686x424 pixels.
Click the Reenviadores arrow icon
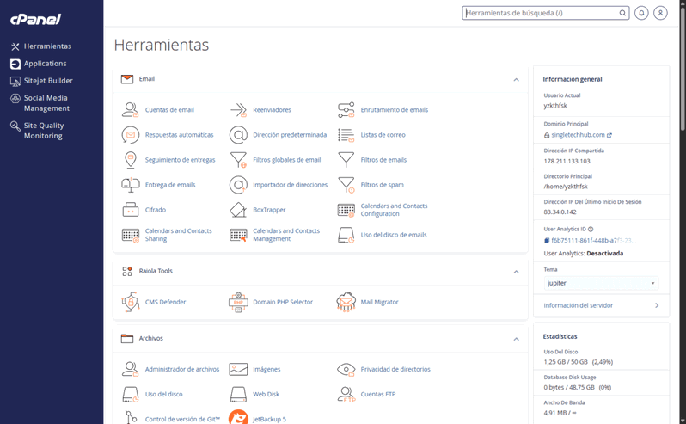tap(238, 110)
